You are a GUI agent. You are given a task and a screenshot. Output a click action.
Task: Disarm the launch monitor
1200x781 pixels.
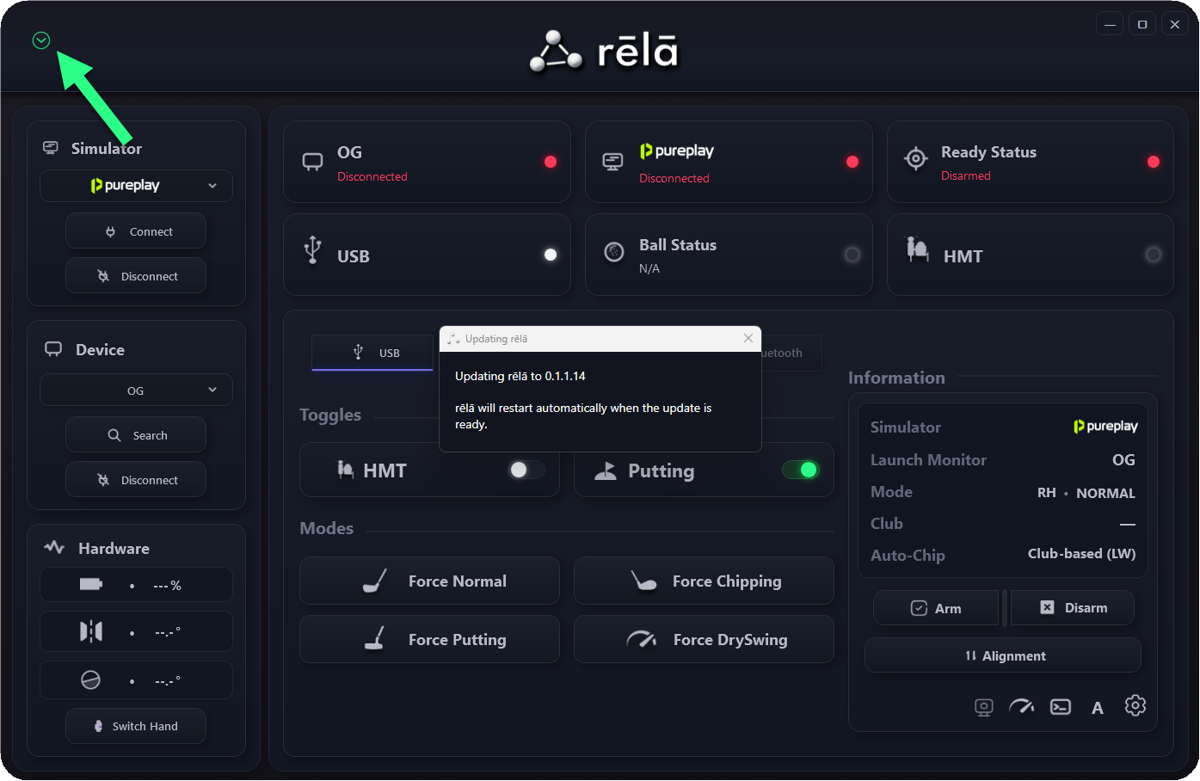click(x=1073, y=608)
